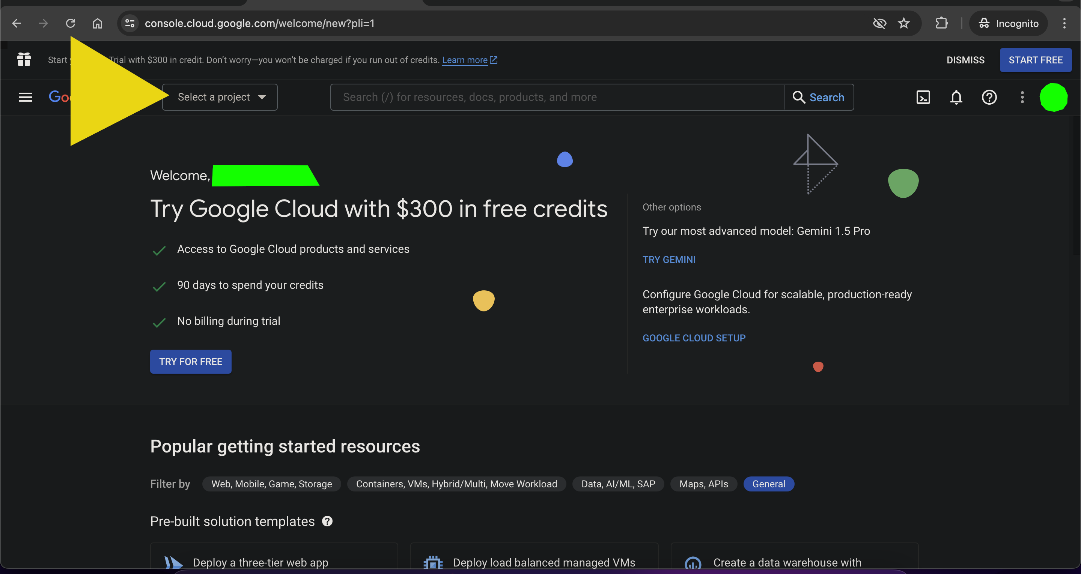Activate Cloud Shell terminal icon
This screenshot has height=574, width=1081.
923,97
